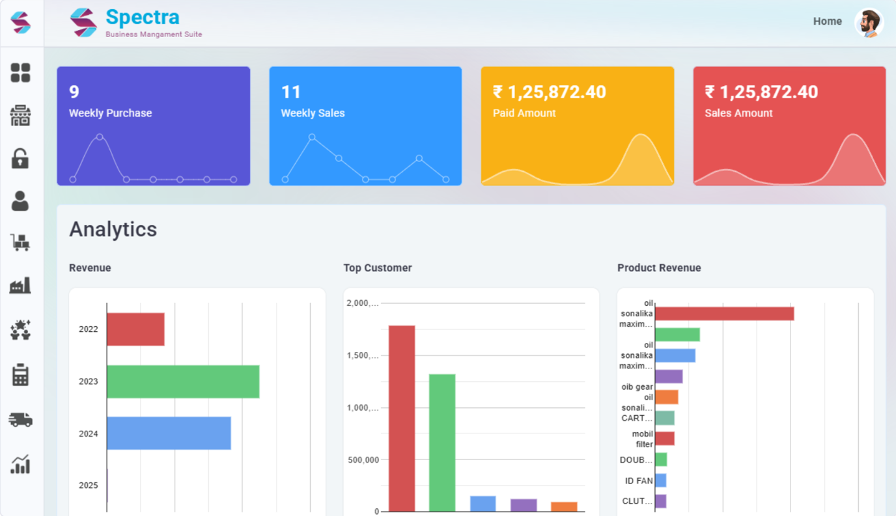Click the tallest red bar in Top Customer chart
The height and width of the screenshot is (516, 896).
click(401, 416)
